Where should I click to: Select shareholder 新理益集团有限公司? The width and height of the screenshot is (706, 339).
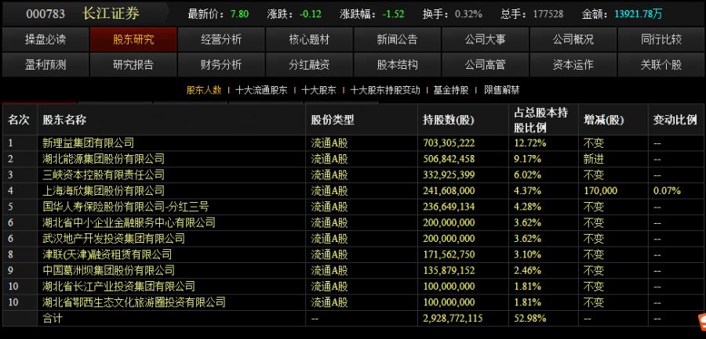pyautogui.click(x=88, y=143)
